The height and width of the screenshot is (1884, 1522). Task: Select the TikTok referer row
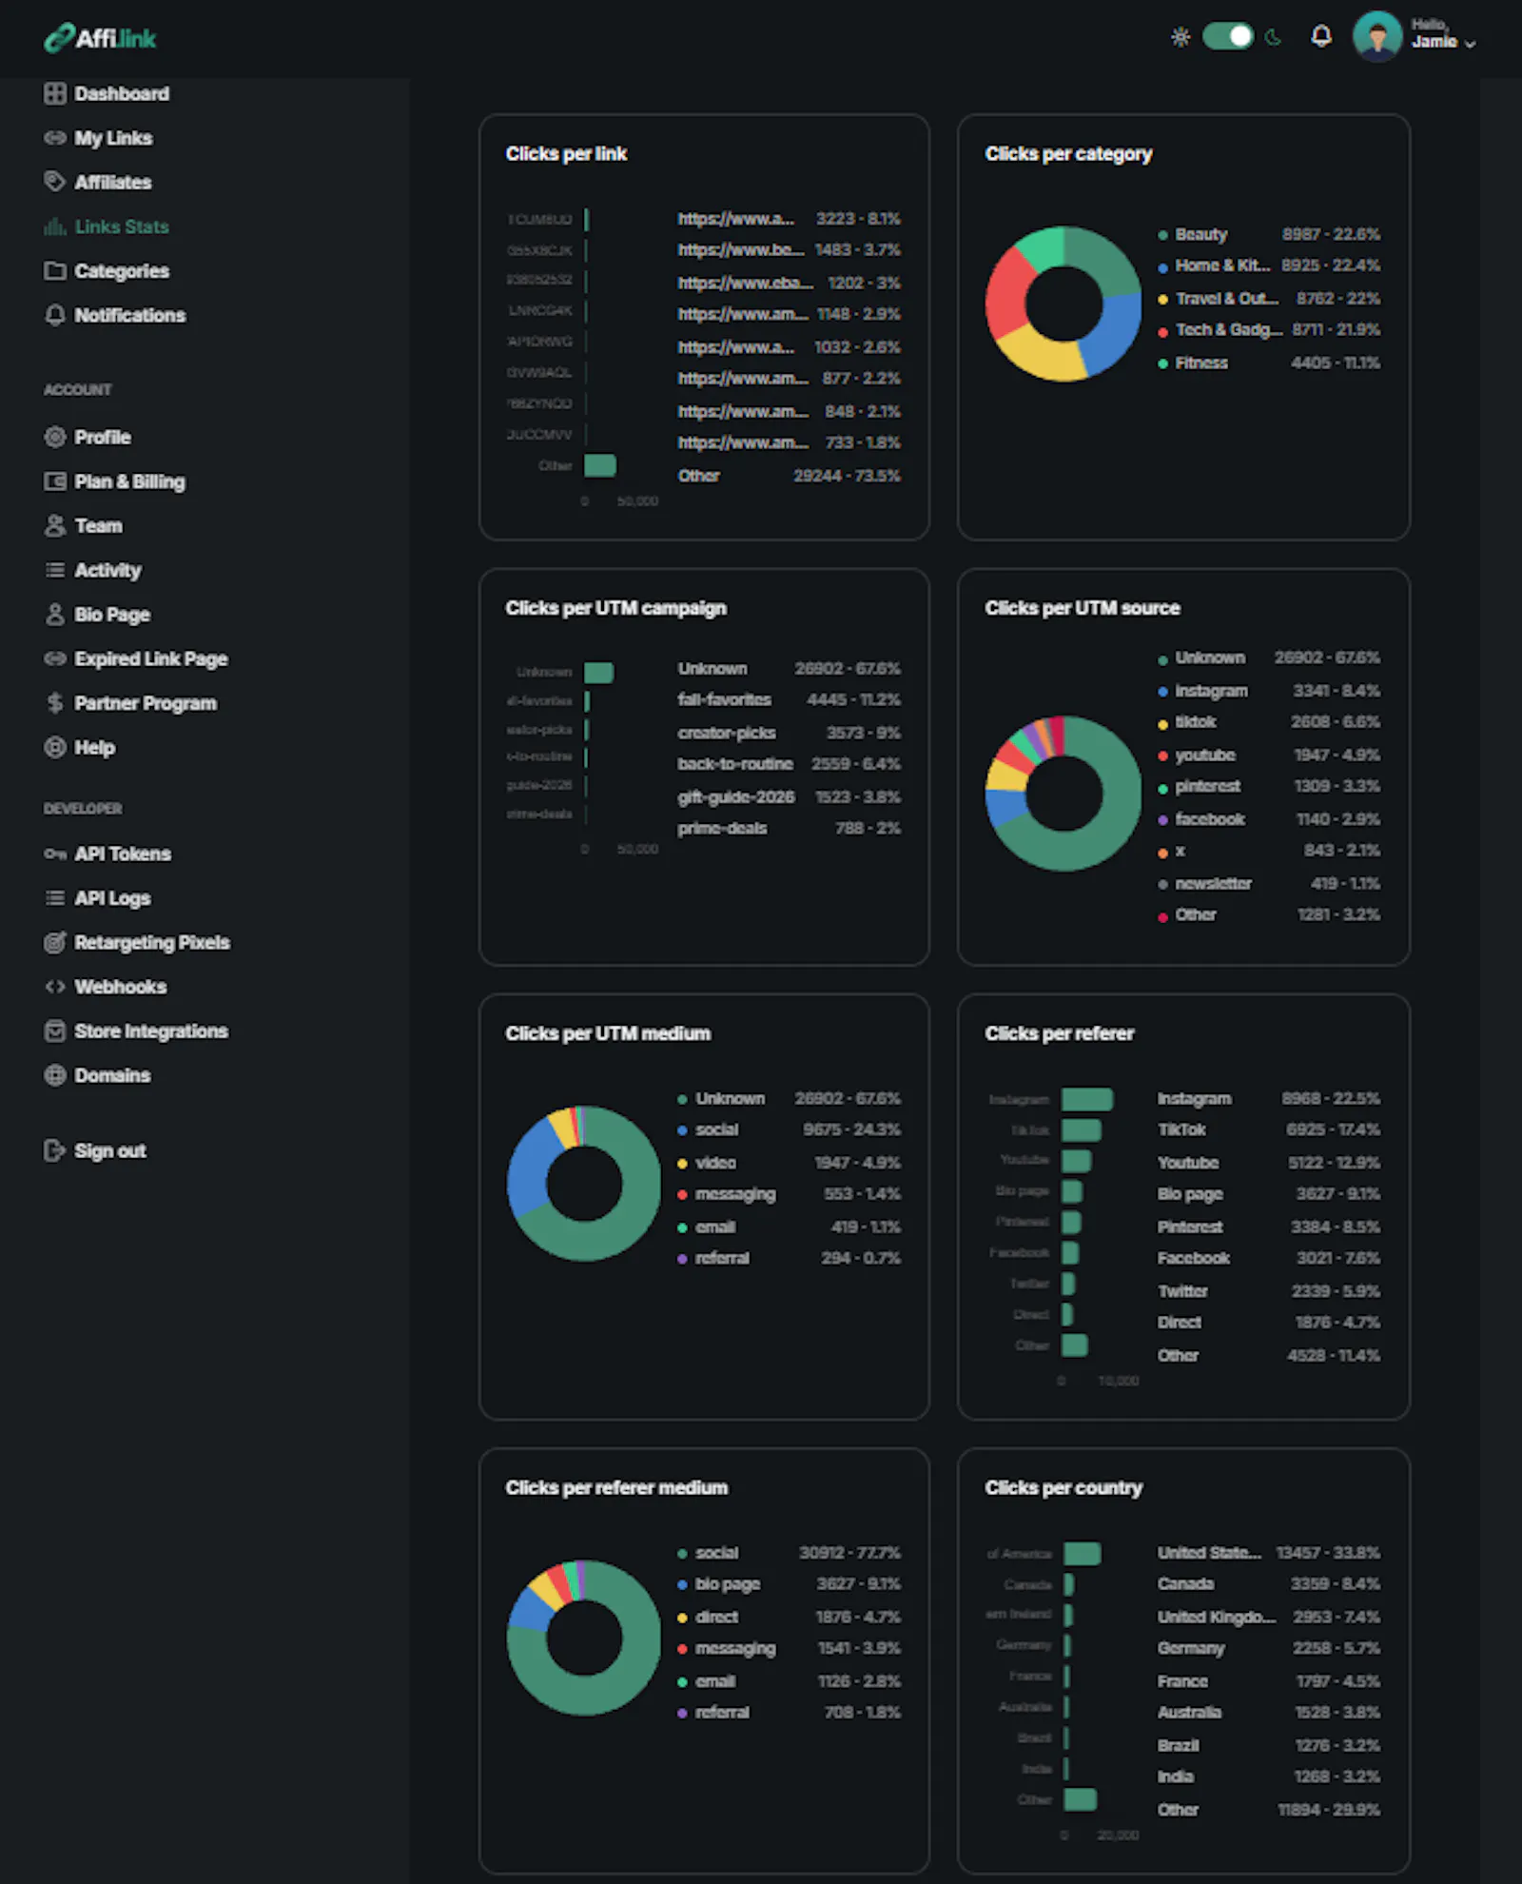point(1268,1129)
